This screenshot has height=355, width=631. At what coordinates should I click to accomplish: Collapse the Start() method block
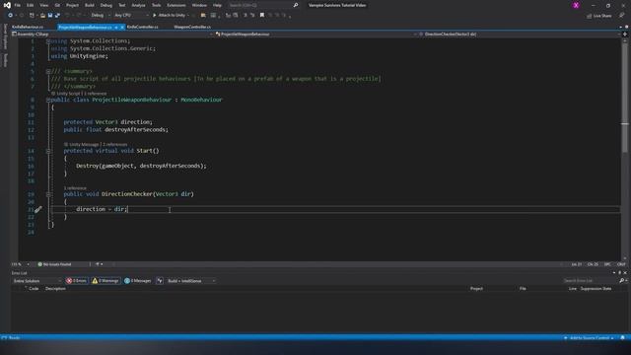click(48, 151)
